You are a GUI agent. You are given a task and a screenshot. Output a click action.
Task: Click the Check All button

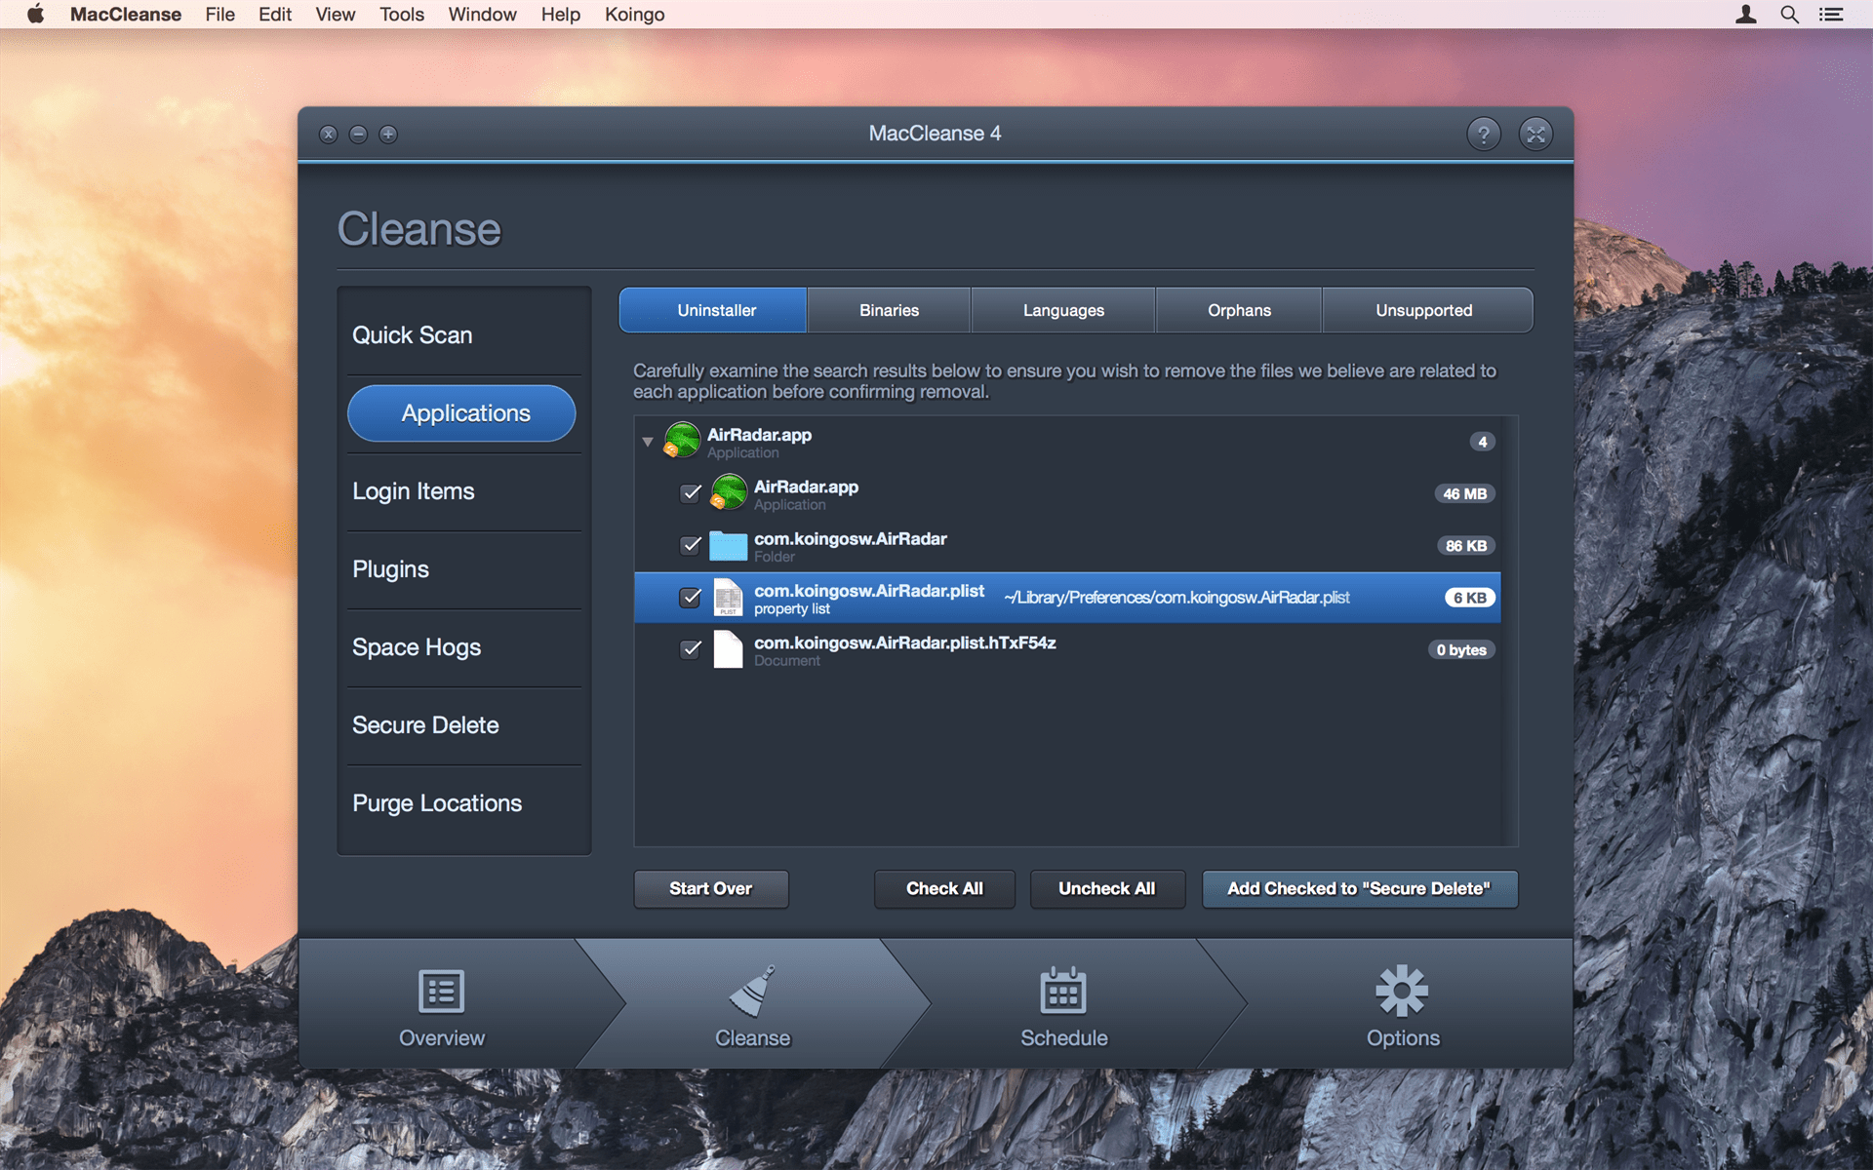[x=944, y=888]
